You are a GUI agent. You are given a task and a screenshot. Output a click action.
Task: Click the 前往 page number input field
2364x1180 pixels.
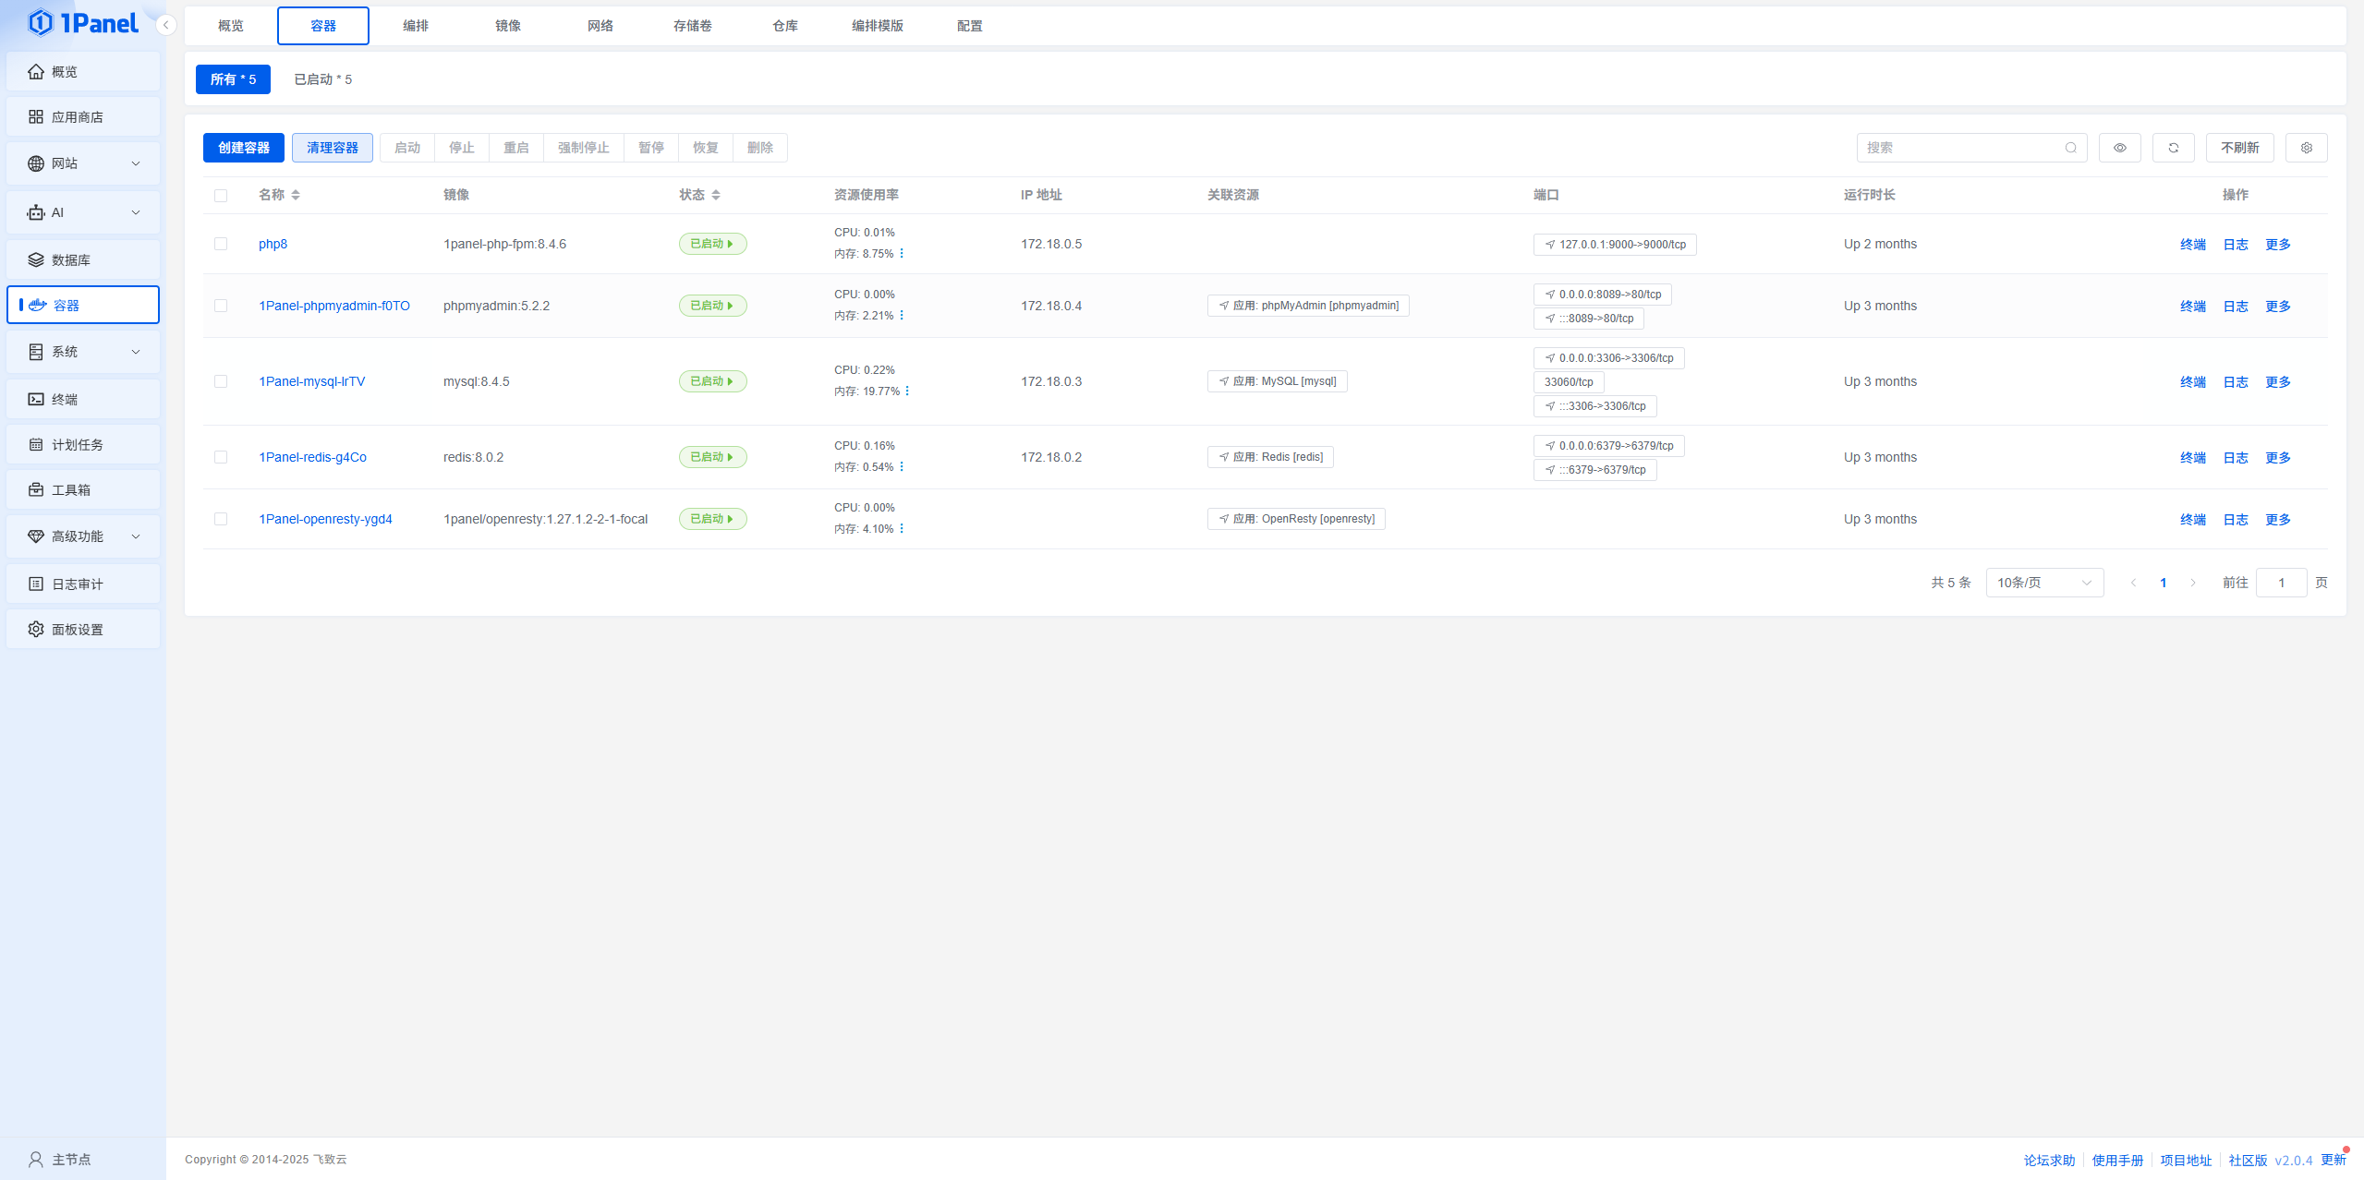pos(2280,583)
